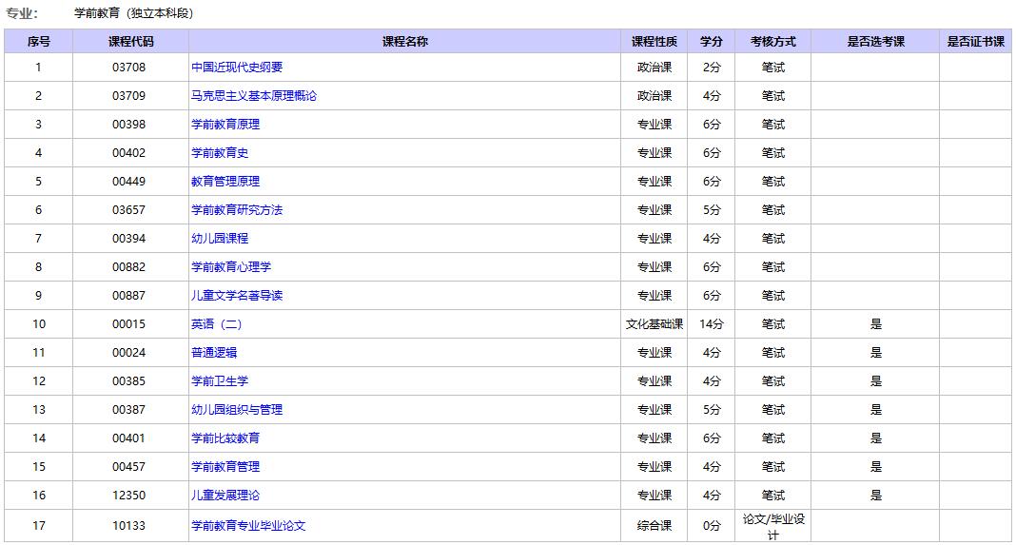Open the 英语（二） course link
Image resolution: width=1016 pixels, height=545 pixels.
[216, 324]
